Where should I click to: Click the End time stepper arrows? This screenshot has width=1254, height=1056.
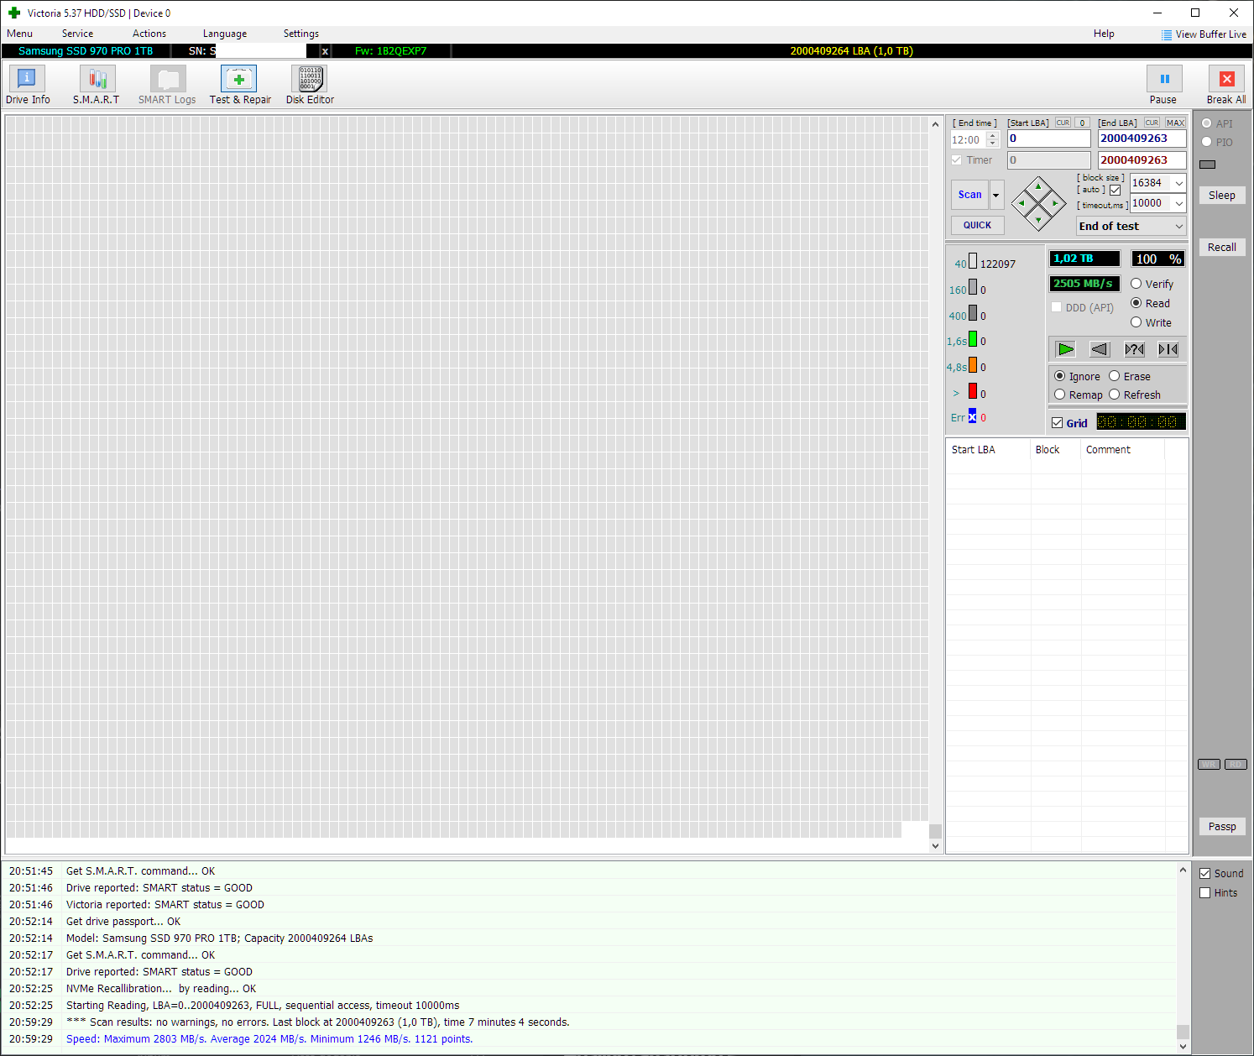[x=993, y=139]
